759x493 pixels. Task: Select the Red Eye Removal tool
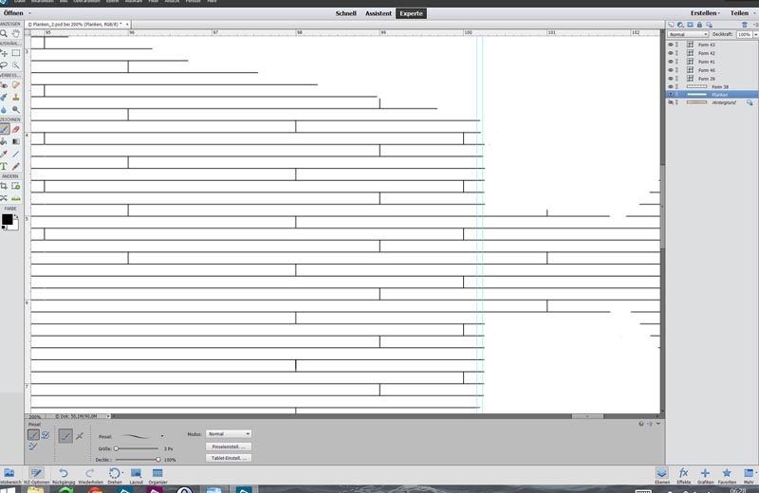click(4, 85)
